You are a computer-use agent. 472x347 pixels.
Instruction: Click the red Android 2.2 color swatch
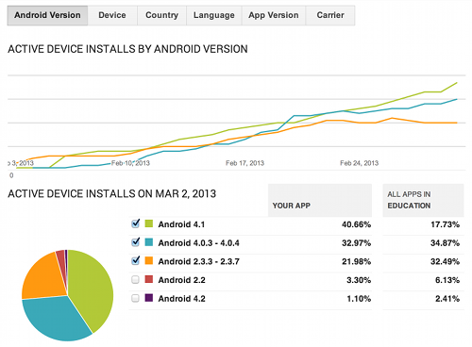pyautogui.click(x=149, y=279)
